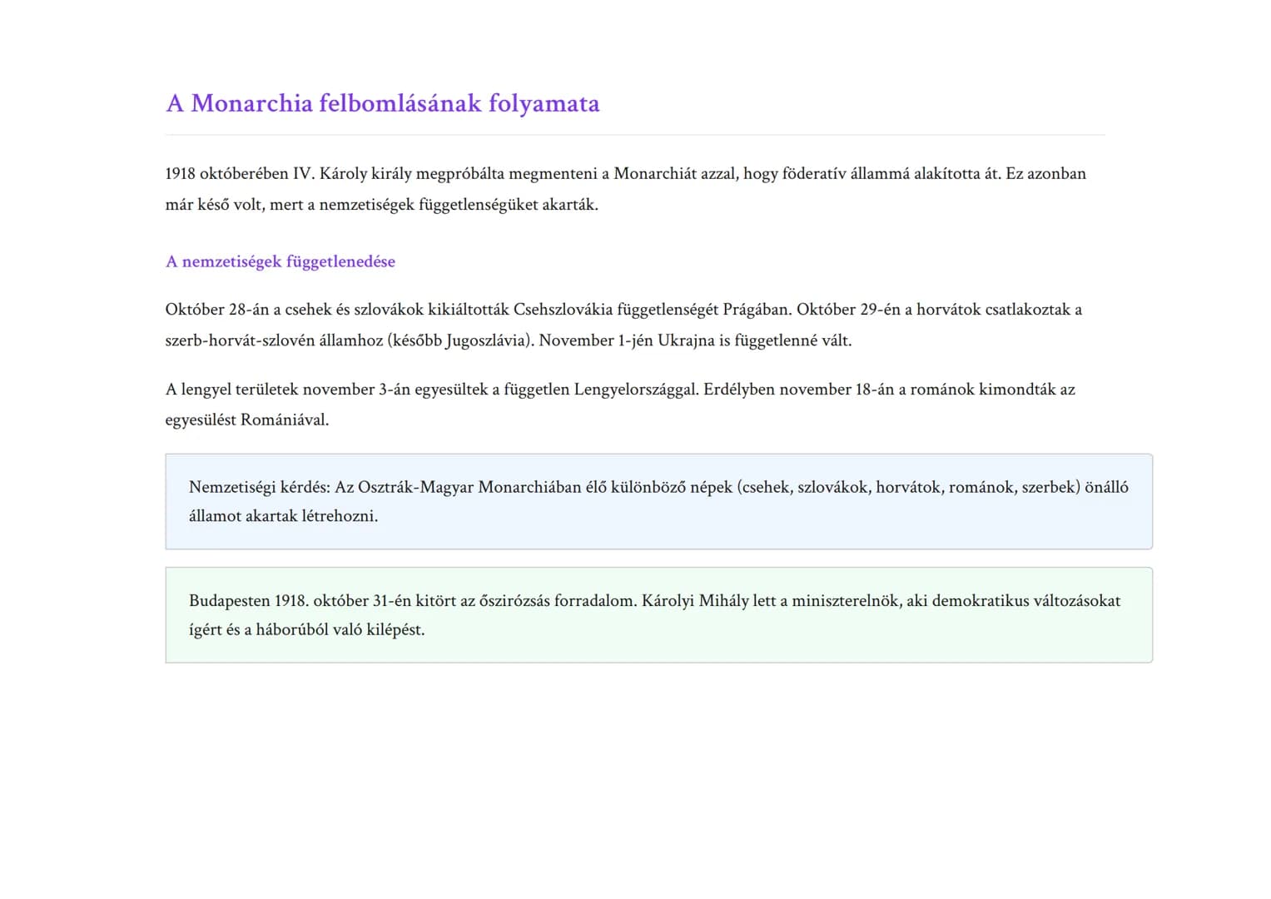Click the heading "A Monarchia felbomlásának folyamata"

coord(382,103)
